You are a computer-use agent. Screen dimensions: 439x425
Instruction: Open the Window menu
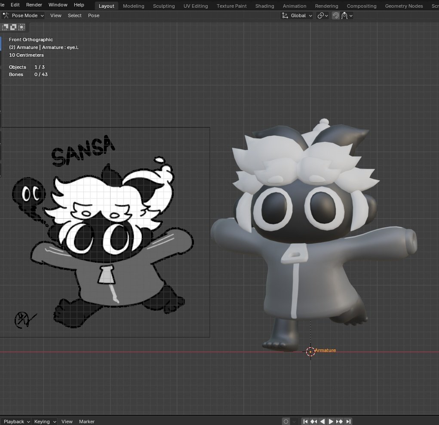(x=58, y=5)
